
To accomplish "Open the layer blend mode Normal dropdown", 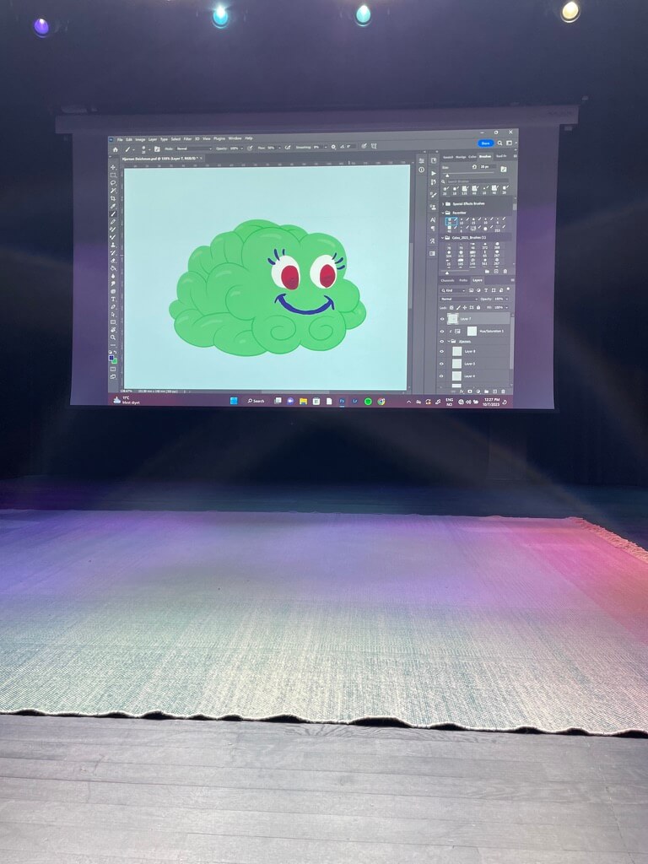I will point(460,299).
